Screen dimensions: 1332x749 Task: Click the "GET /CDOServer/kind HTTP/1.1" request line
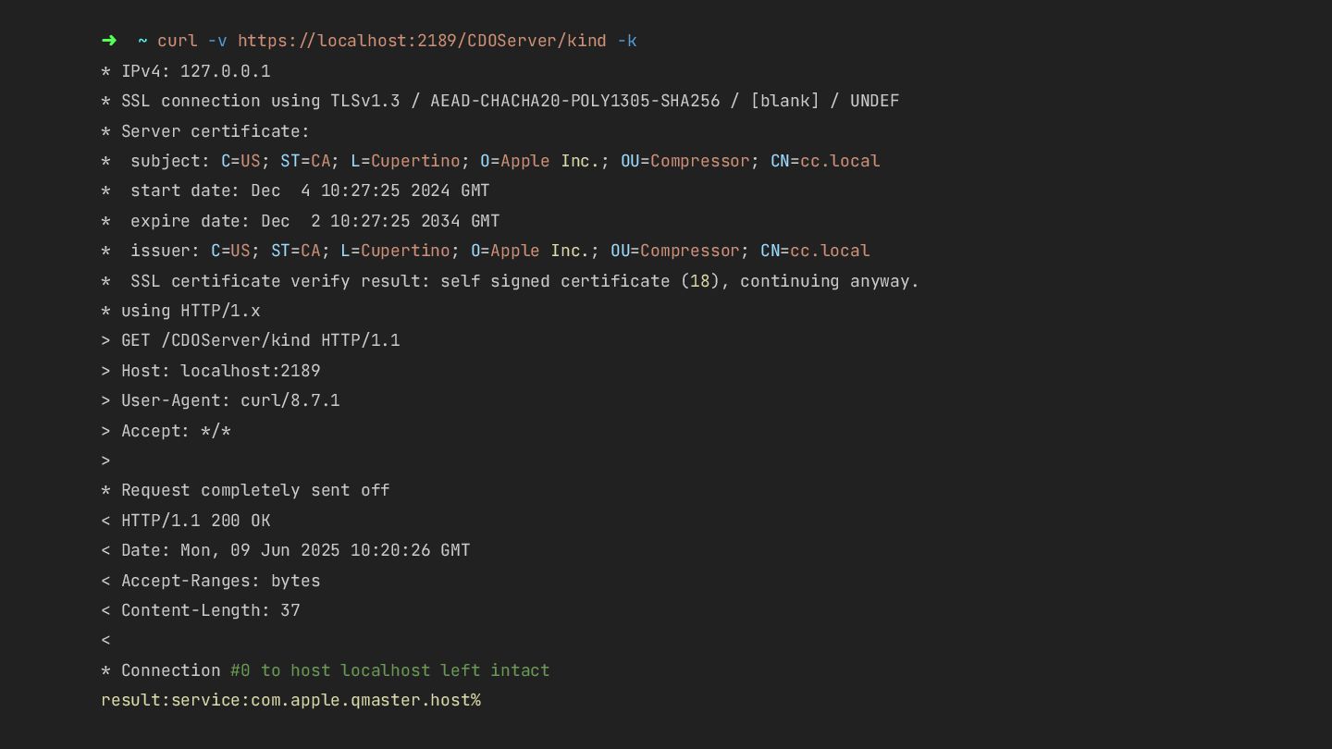tap(260, 340)
